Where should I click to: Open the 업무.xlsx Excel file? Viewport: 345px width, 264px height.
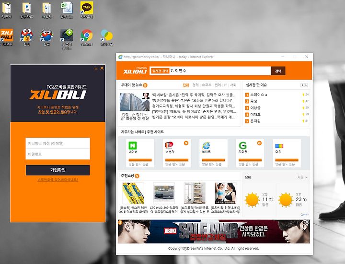67,10
